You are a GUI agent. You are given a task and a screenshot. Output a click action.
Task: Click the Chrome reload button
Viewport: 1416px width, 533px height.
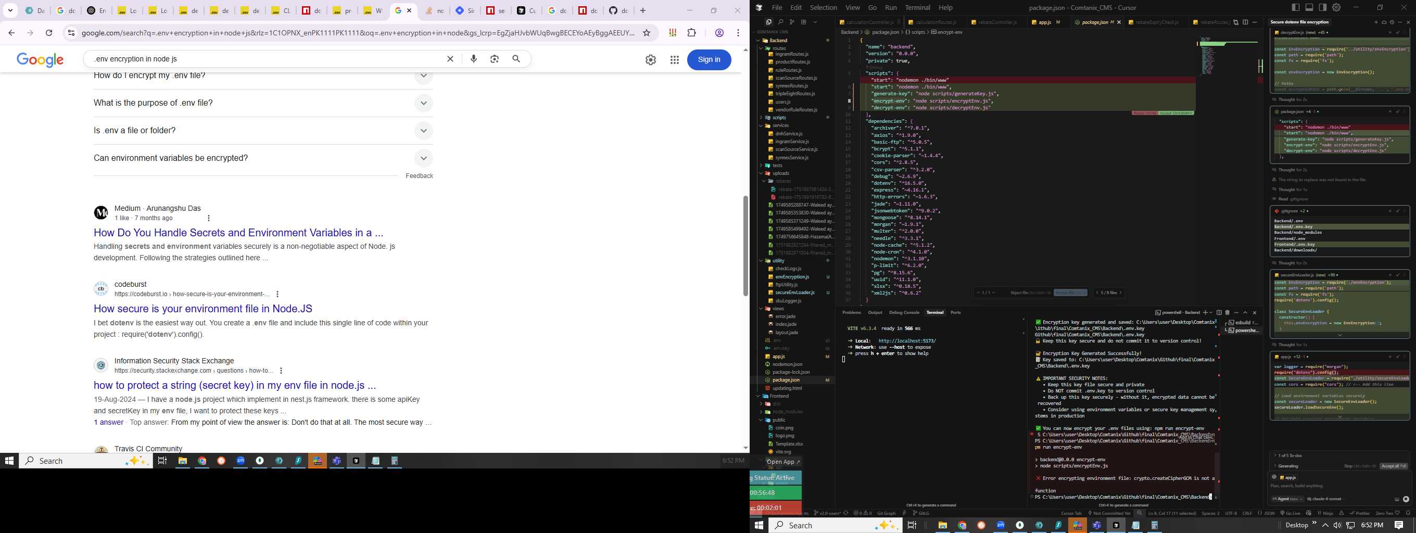point(49,33)
